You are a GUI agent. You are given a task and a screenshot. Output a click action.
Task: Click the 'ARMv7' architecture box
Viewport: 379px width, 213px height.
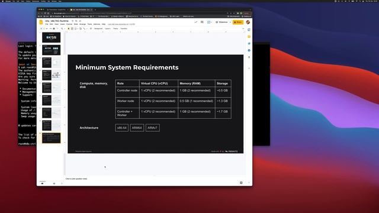point(153,128)
